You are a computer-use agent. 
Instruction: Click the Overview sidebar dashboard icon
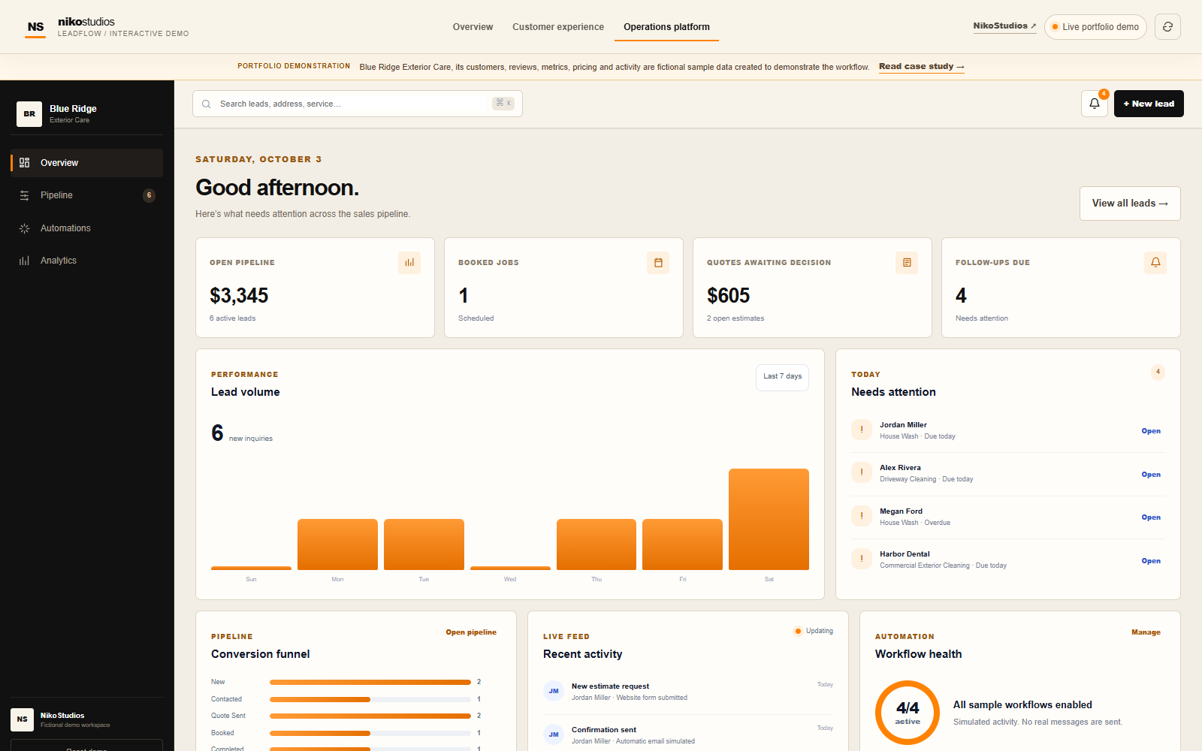pyautogui.click(x=24, y=162)
